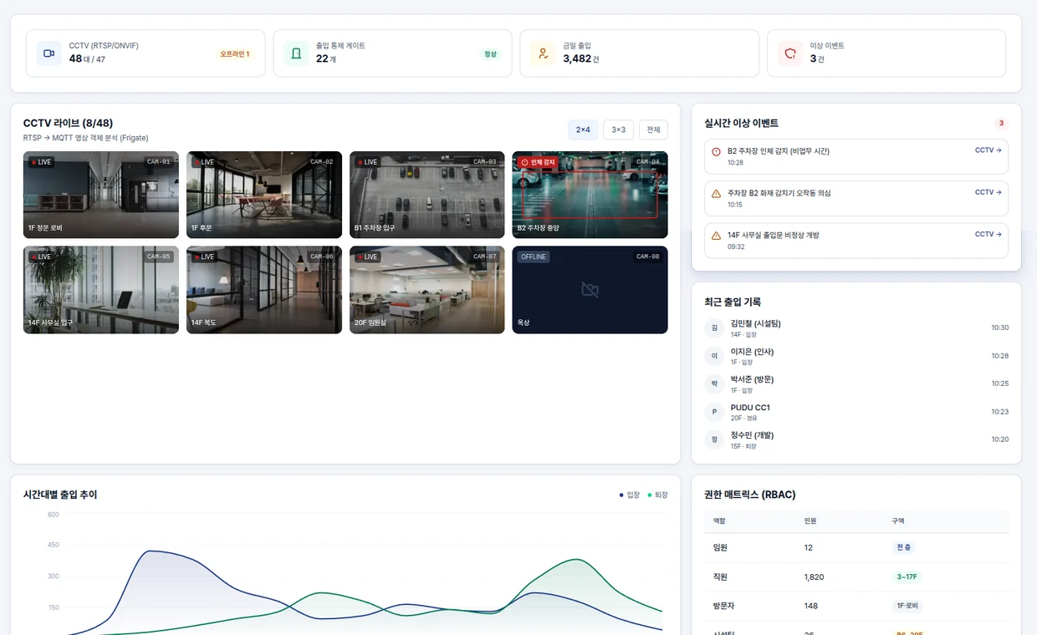This screenshot has width=1037, height=635.
Task: Click the OFFLINE badge on CAM-08
Action: (534, 257)
